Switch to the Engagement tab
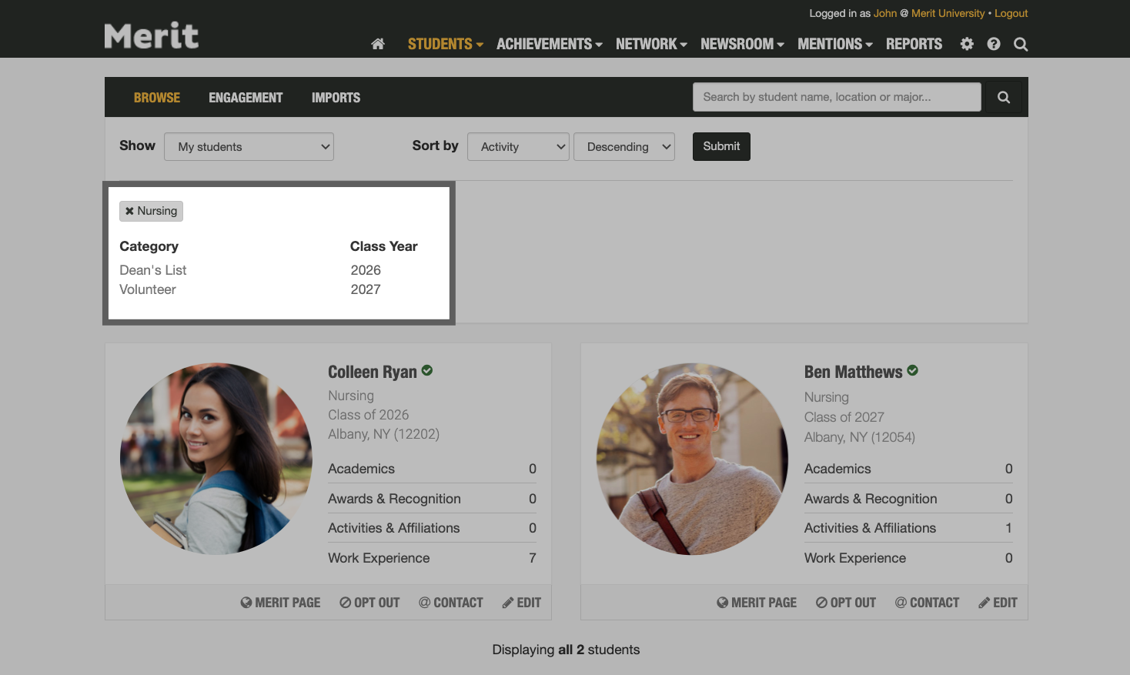 click(246, 98)
